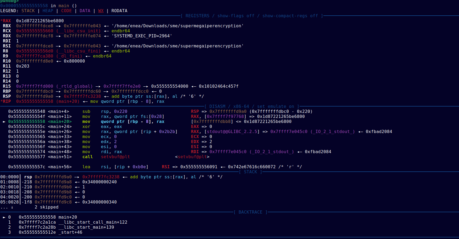
Task: Select the 'SYSTEMD_EXEC_PID=2964' string
Action: click(x=142, y=36)
